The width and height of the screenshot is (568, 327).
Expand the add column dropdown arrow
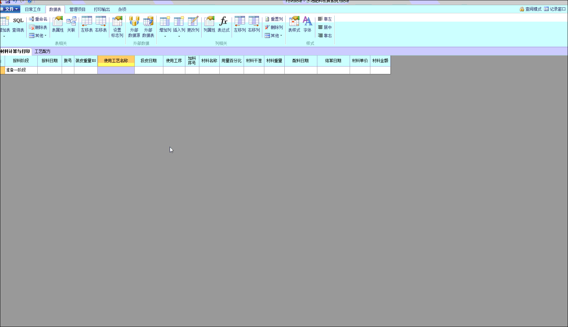pos(165,36)
